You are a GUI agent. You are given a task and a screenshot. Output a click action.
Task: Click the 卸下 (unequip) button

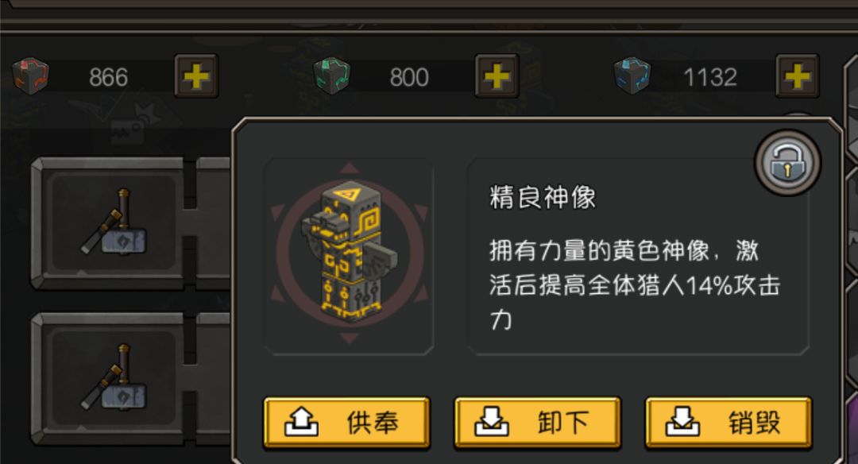(x=537, y=423)
